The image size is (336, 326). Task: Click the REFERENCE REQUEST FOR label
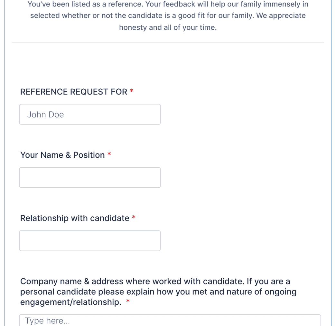coord(73,92)
